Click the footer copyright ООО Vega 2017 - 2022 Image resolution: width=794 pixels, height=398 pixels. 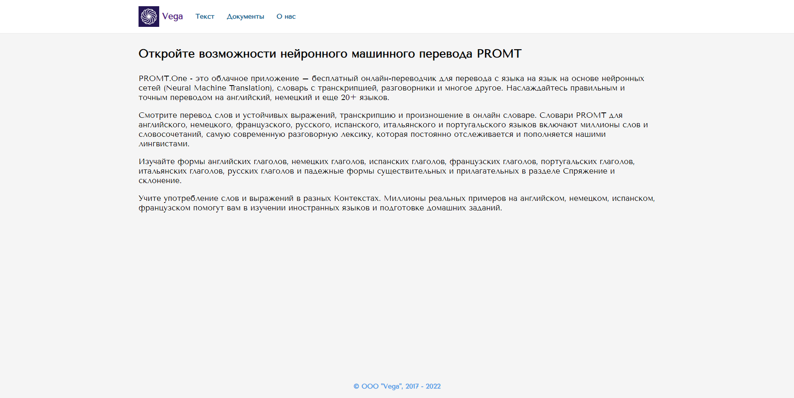coord(397,386)
